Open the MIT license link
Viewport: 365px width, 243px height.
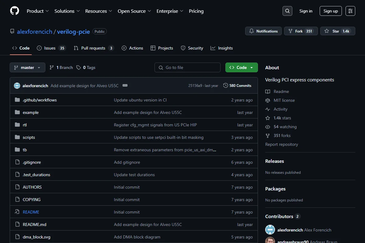click(284, 100)
